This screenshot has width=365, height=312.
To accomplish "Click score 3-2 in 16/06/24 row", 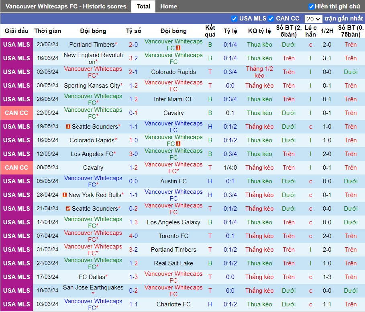I will point(133,58).
